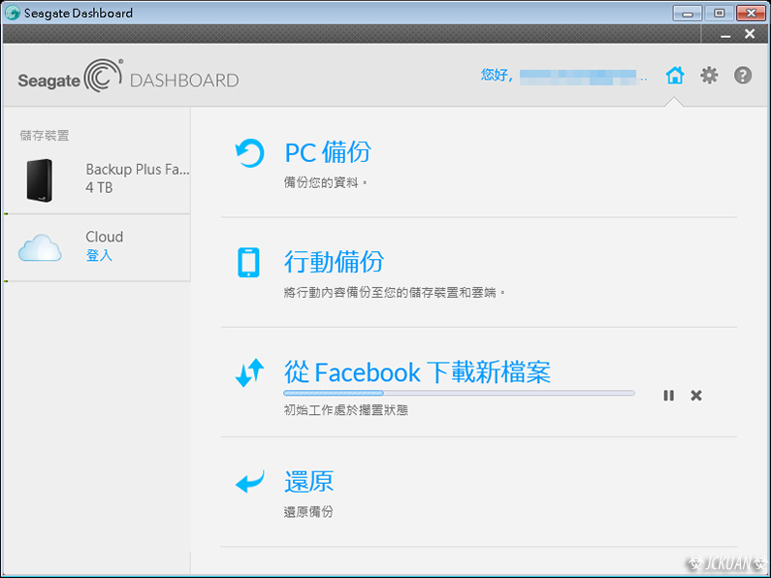771x578 pixels.
Task: Open 從 Facebook 下載新檔案 heading
Action: click(417, 372)
